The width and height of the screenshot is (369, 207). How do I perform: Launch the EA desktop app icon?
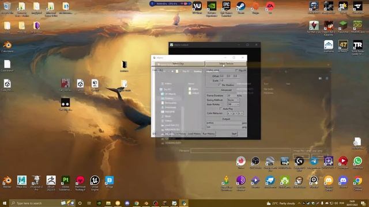tap(270, 8)
